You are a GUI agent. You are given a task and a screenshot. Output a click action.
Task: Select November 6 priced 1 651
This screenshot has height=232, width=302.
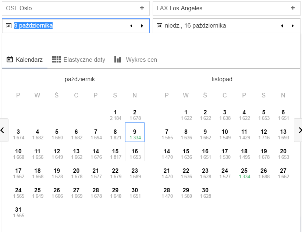283,115
